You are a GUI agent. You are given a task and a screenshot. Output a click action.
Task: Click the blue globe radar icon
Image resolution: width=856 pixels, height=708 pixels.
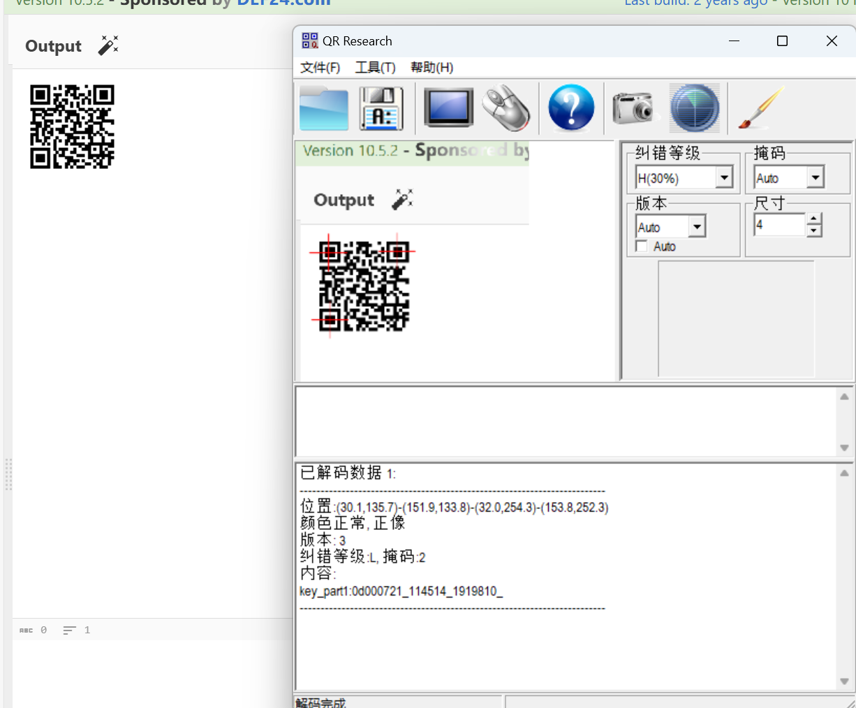(695, 108)
